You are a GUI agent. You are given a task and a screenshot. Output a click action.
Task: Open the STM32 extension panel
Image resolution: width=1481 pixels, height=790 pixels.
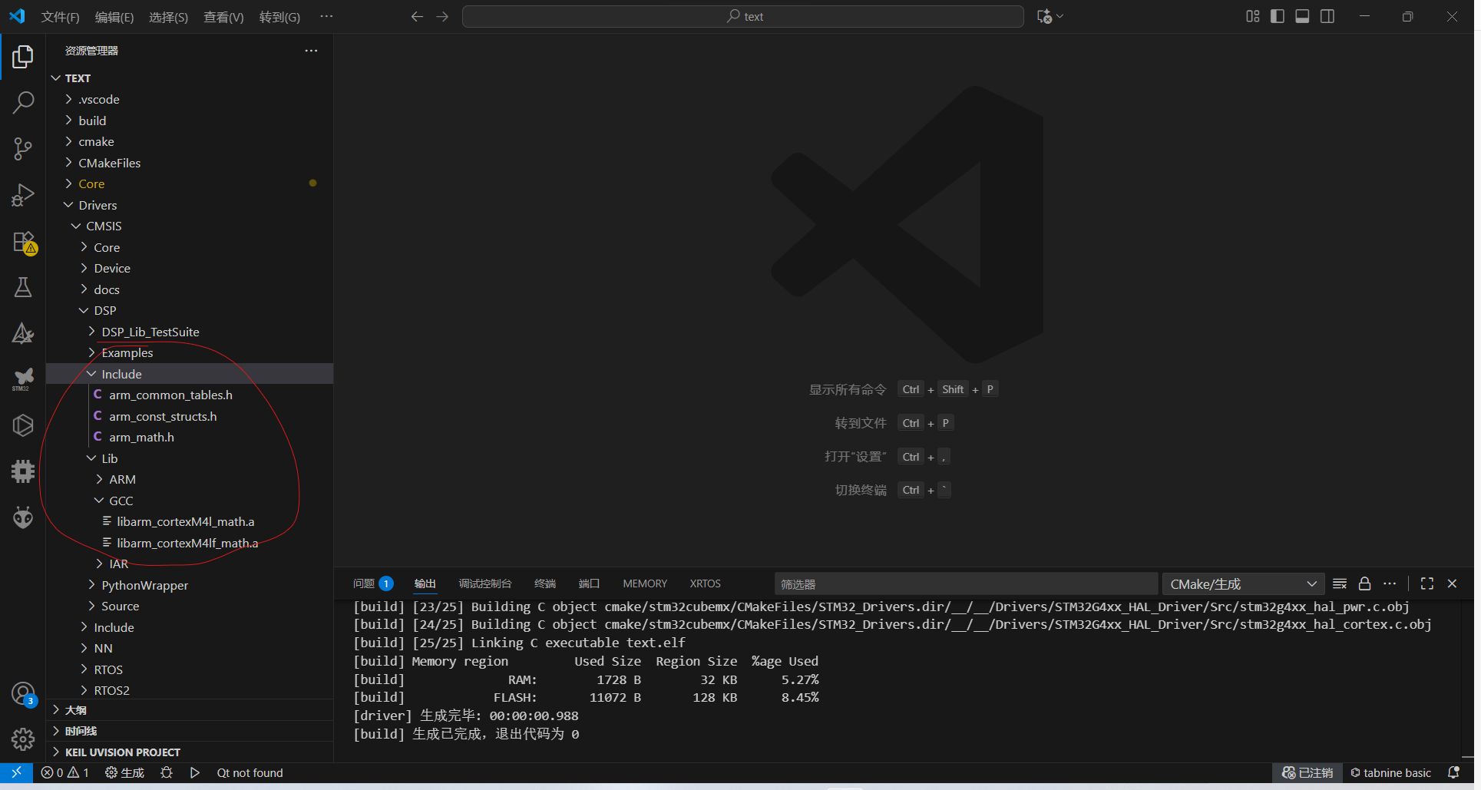(x=23, y=378)
